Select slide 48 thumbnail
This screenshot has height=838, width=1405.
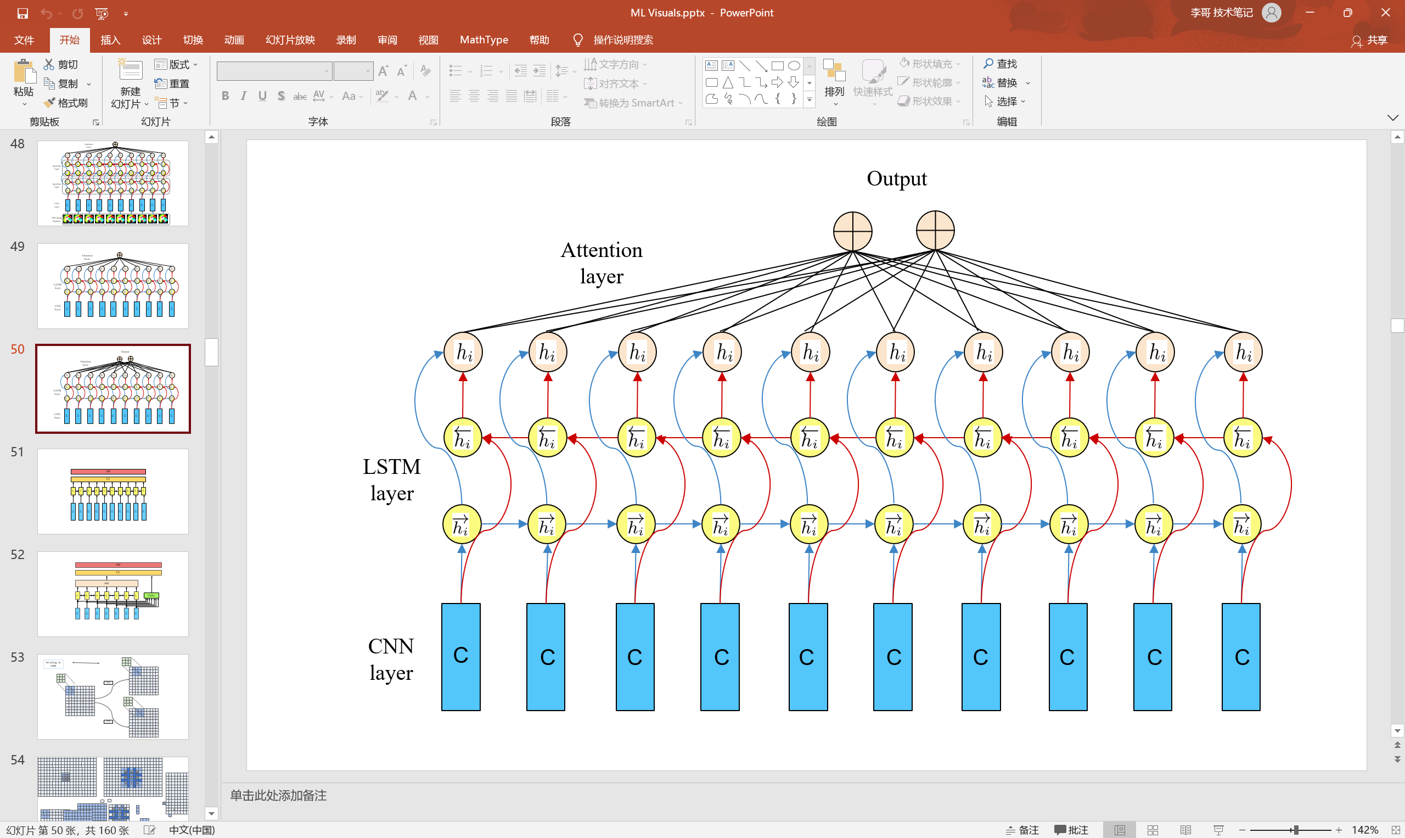[113, 183]
